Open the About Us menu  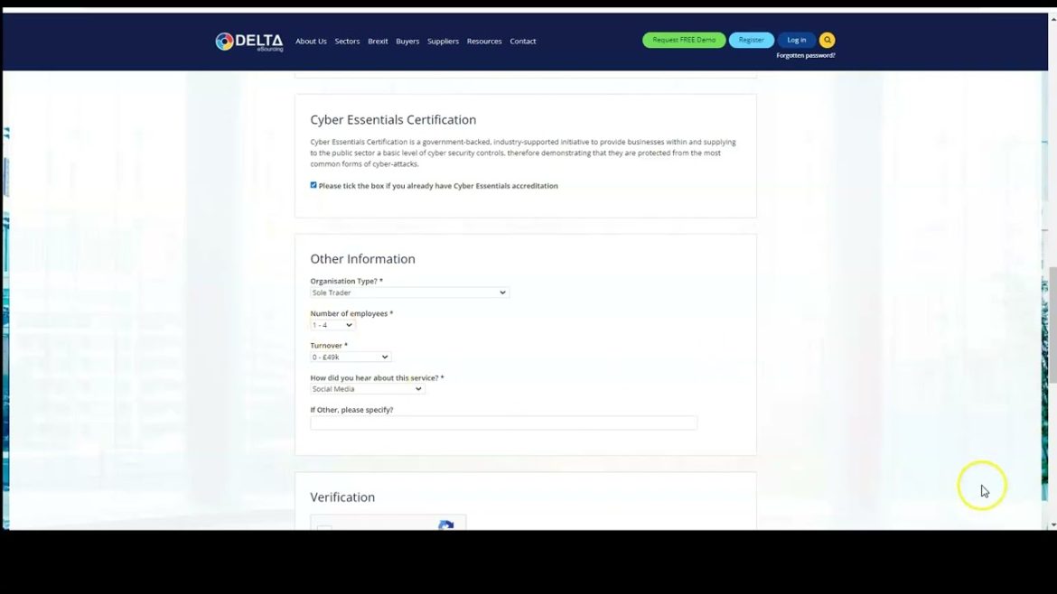311,42
